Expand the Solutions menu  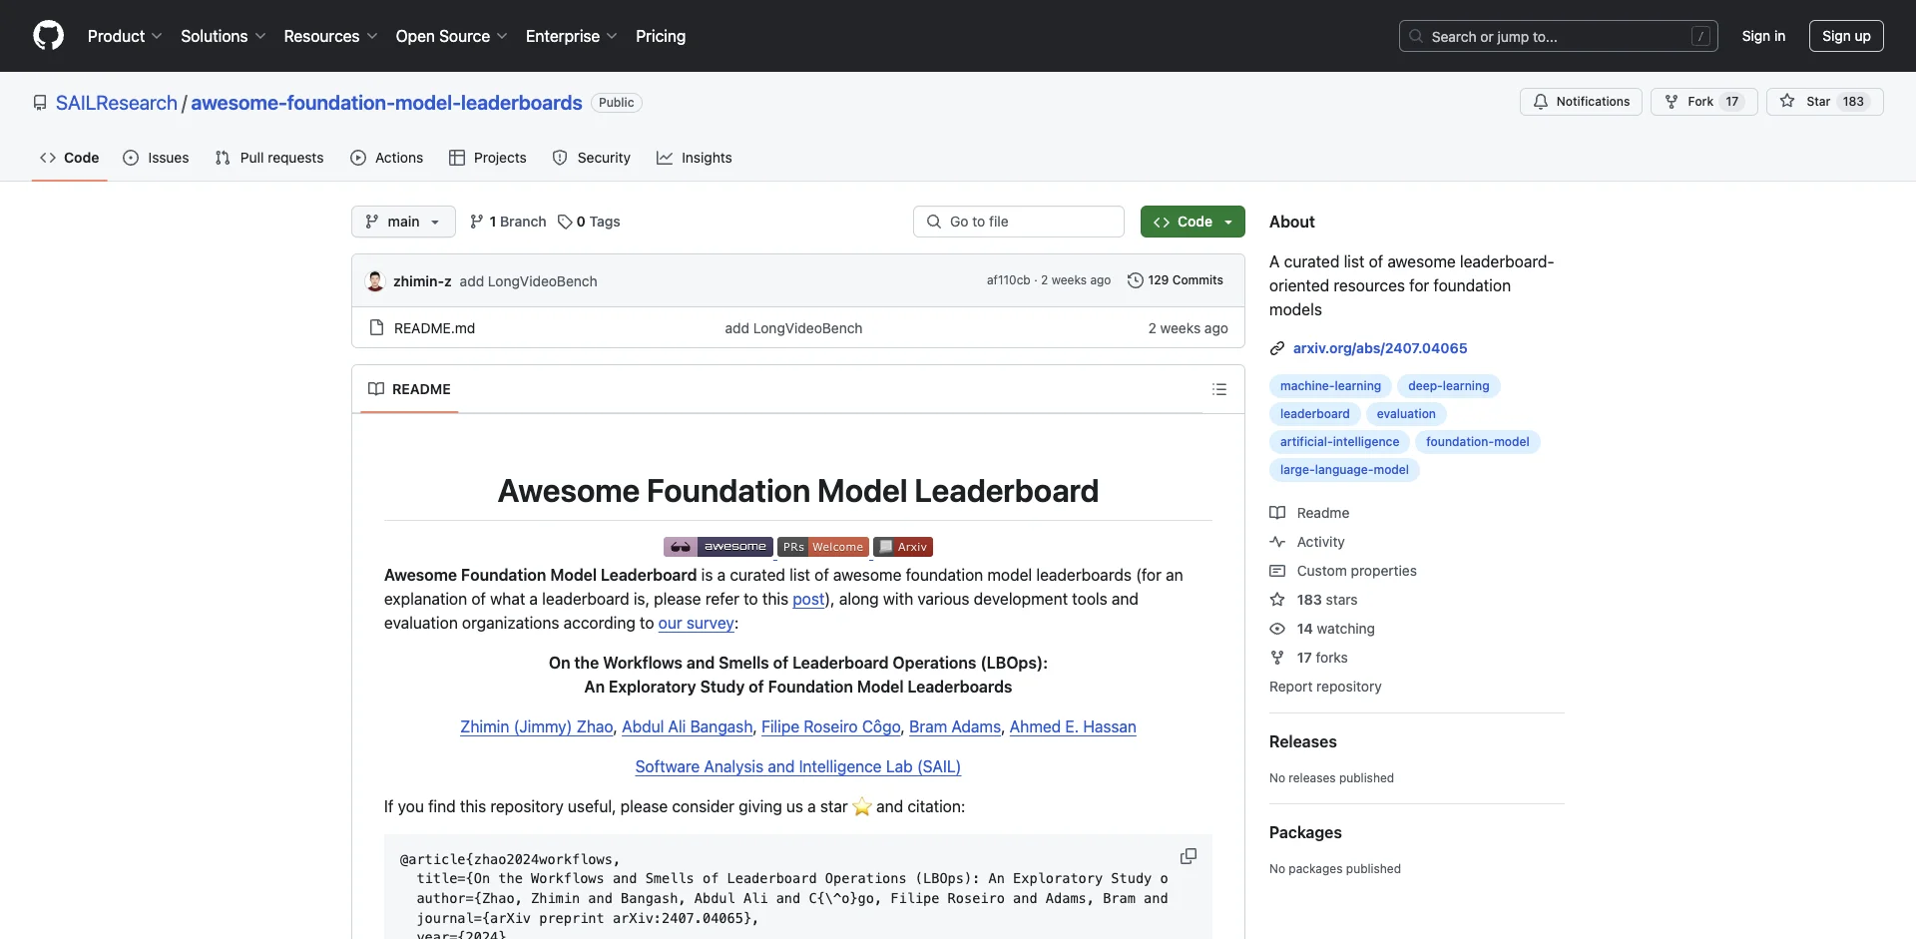pyautogui.click(x=224, y=36)
